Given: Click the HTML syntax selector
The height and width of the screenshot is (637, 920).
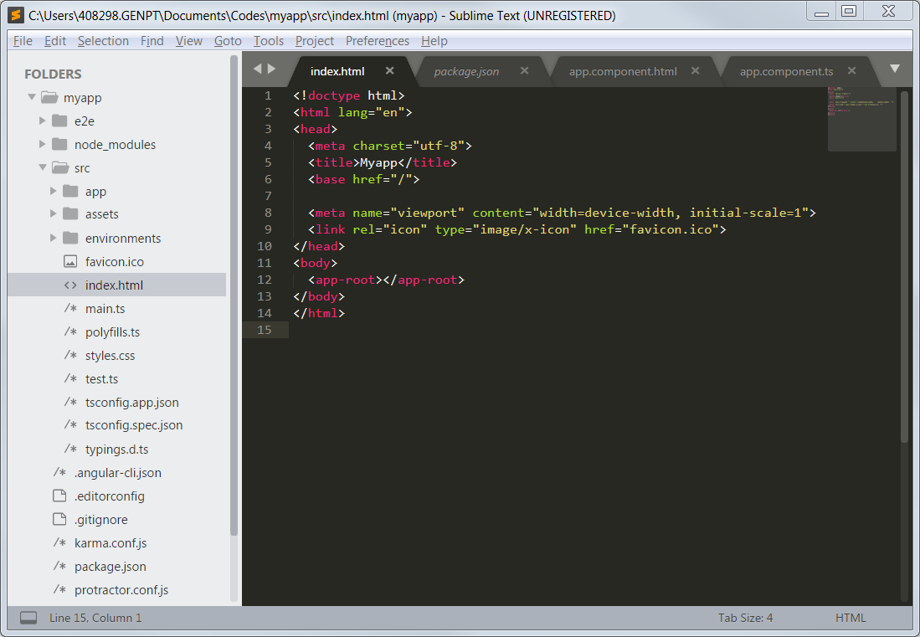Looking at the screenshot, I should coord(851,618).
